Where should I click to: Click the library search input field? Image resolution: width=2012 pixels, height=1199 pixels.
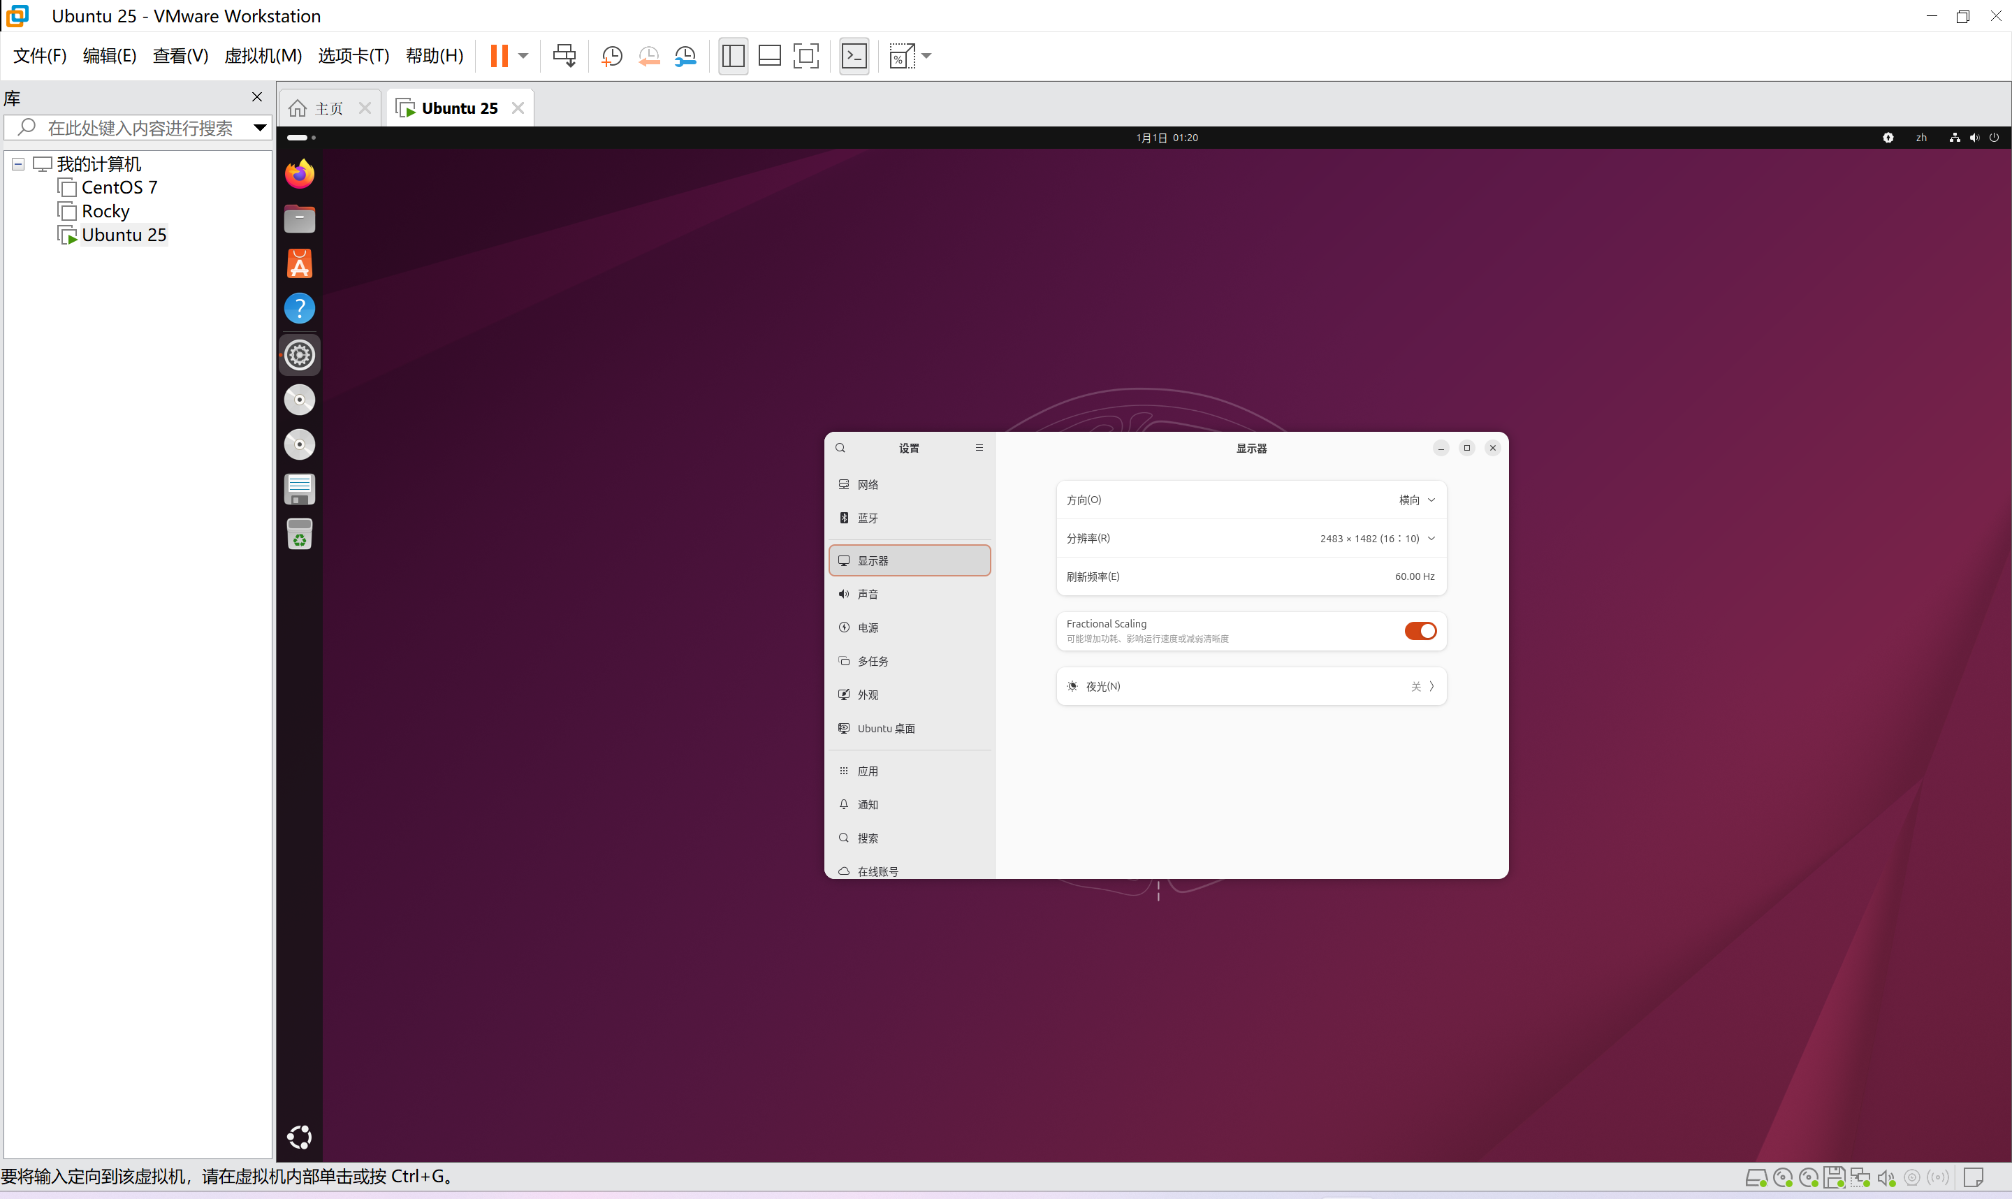pos(139,128)
